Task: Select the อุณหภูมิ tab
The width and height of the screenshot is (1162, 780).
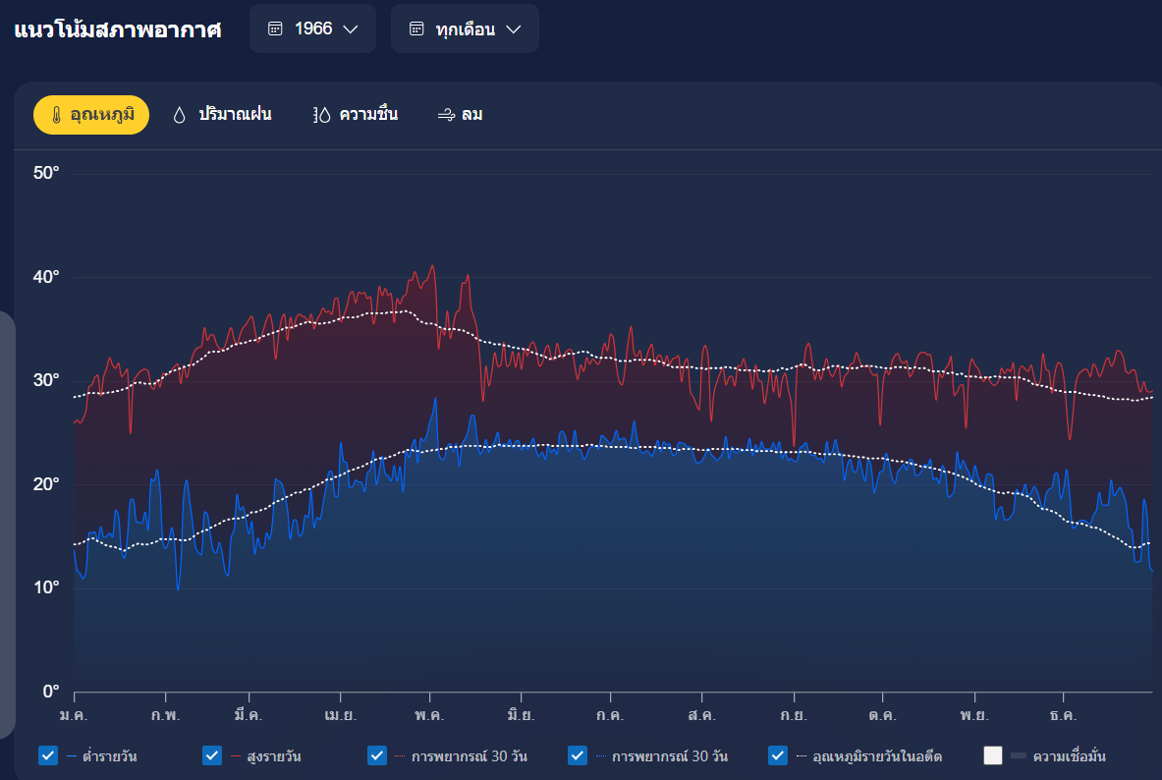Action: tap(91, 115)
